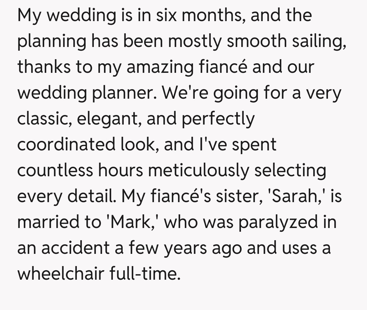Click the word 'countless'
The width and height of the screenshot is (367, 310).
pyautogui.click(x=54, y=170)
